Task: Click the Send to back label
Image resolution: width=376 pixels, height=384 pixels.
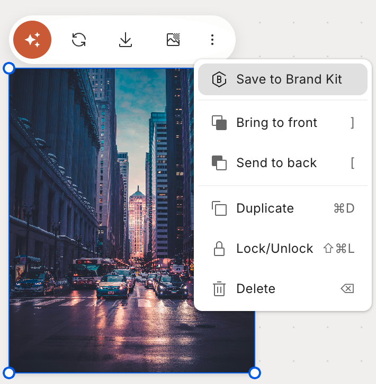Action: [x=276, y=163]
